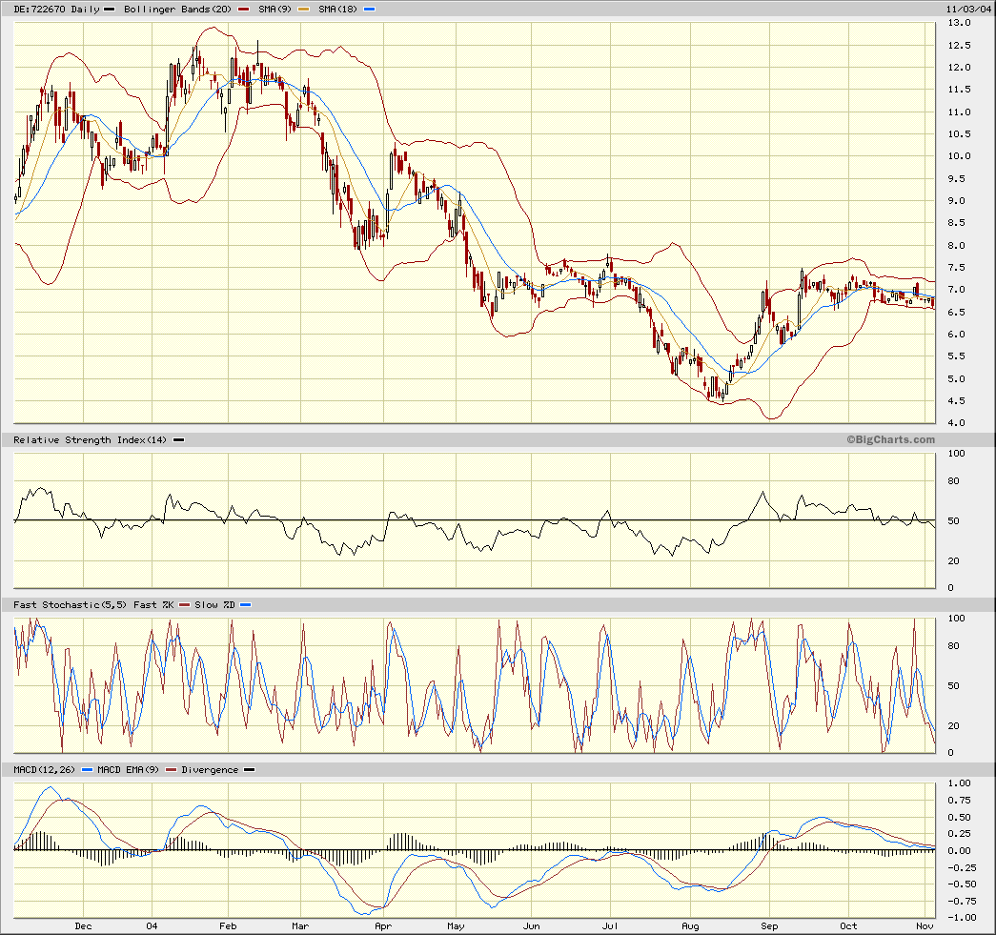This screenshot has height=935, width=996.
Task: Click the black DE:722670 Daily legend swatch
Action: [x=110, y=9]
